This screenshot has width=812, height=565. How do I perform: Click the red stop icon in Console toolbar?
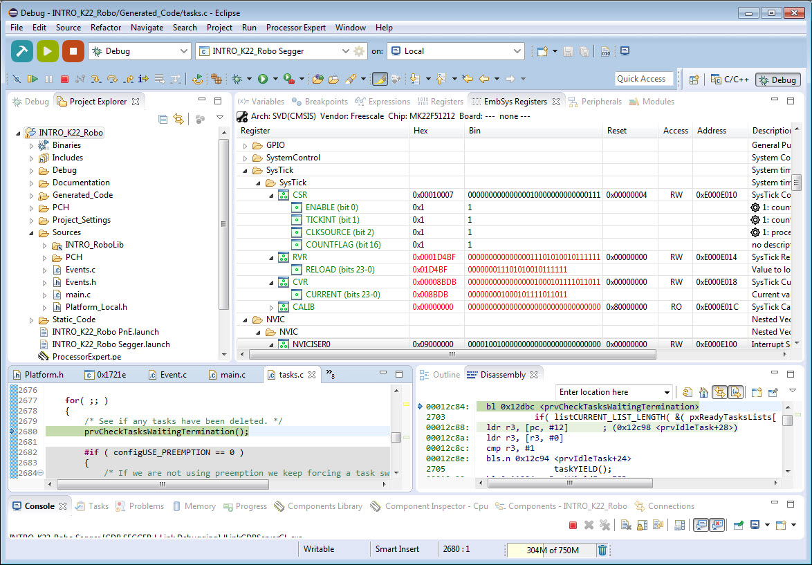[573, 525]
